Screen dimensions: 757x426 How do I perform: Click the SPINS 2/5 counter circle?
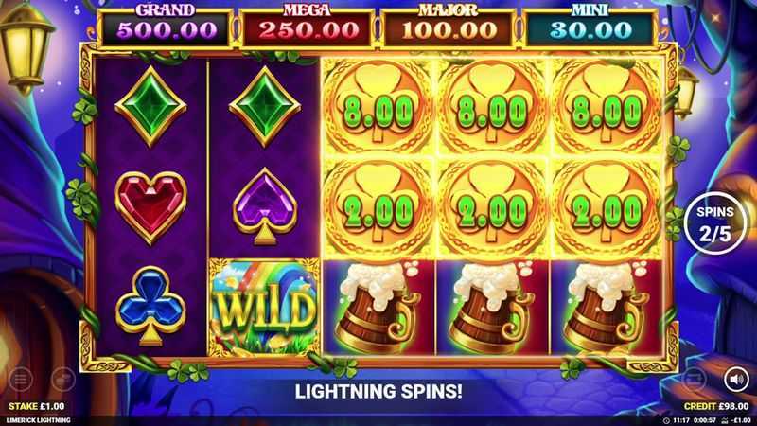point(715,223)
